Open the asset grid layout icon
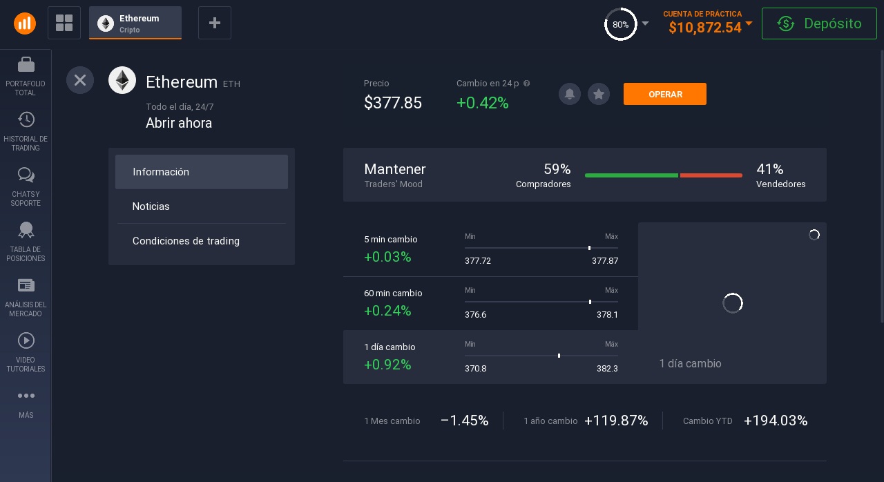 point(64,23)
